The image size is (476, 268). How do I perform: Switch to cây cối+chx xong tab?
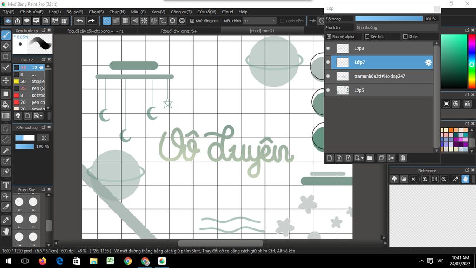(x=95, y=31)
